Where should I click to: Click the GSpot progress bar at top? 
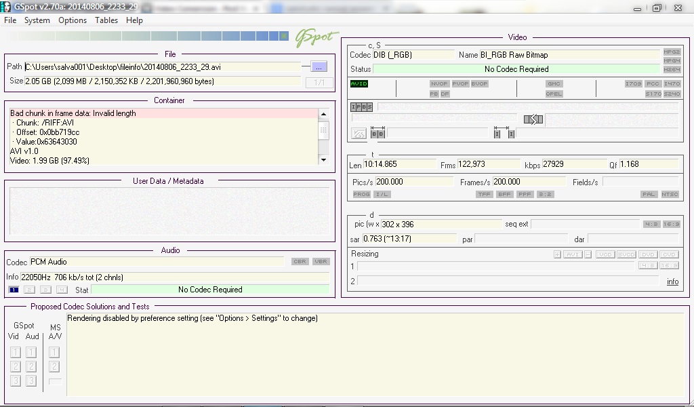[x=147, y=36]
